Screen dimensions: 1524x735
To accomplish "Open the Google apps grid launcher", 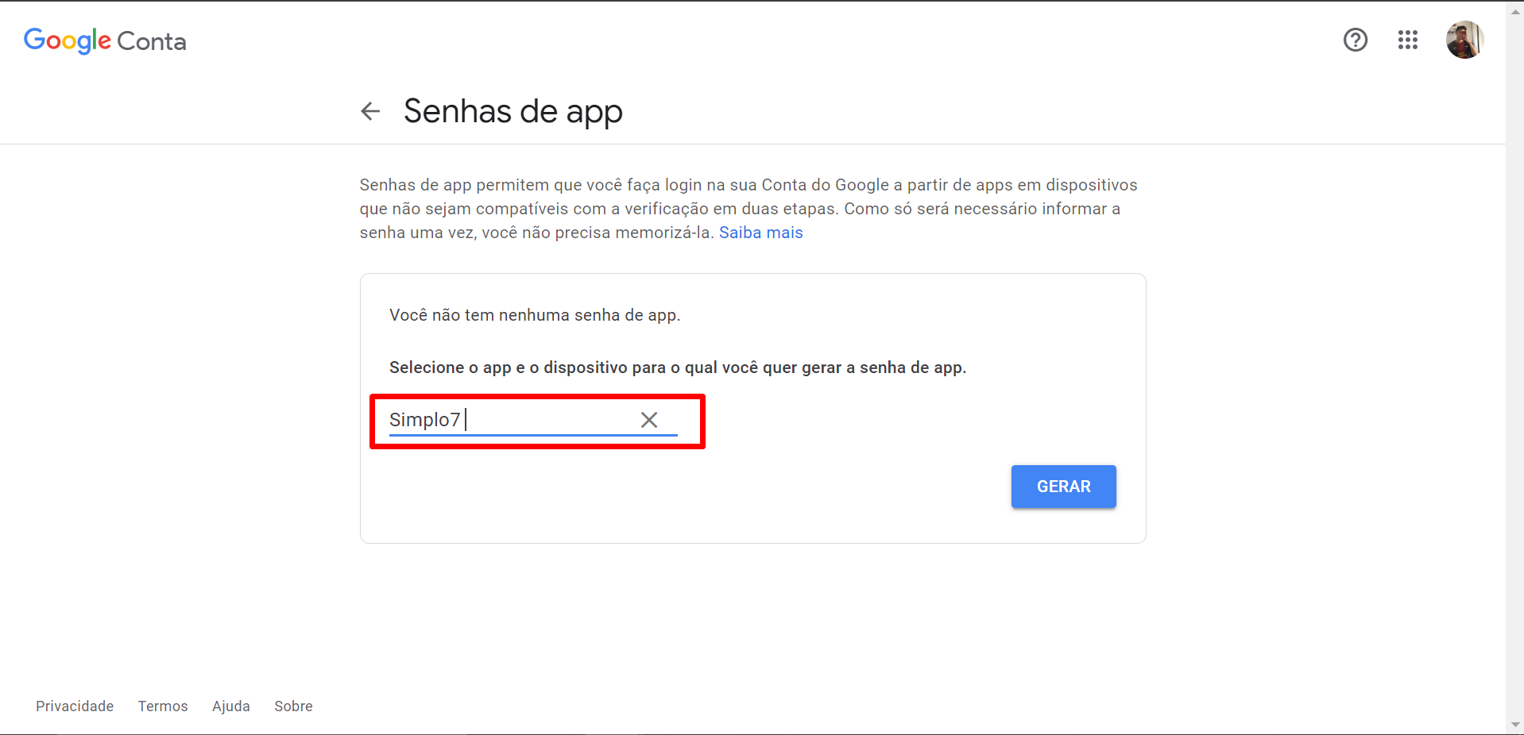I will tap(1408, 40).
